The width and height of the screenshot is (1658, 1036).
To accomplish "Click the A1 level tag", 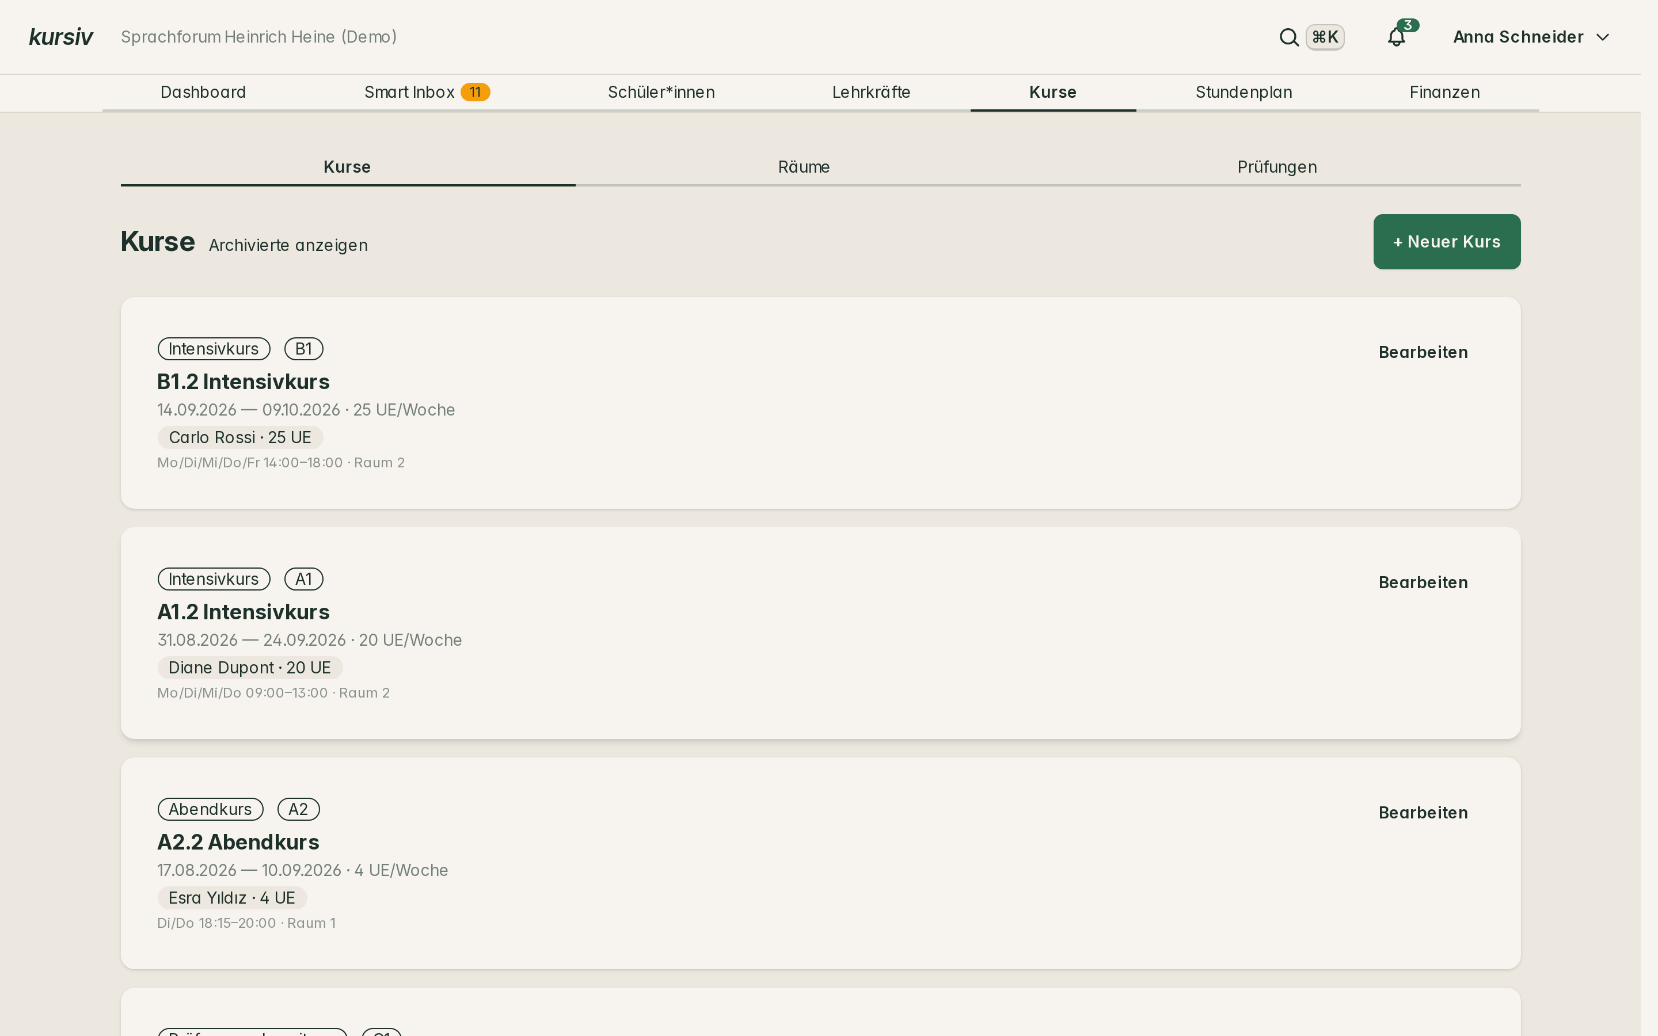I will point(303,579).
